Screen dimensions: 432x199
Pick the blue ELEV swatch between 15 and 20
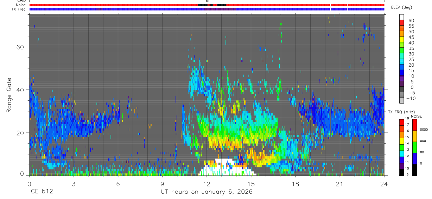click(402, 67)
